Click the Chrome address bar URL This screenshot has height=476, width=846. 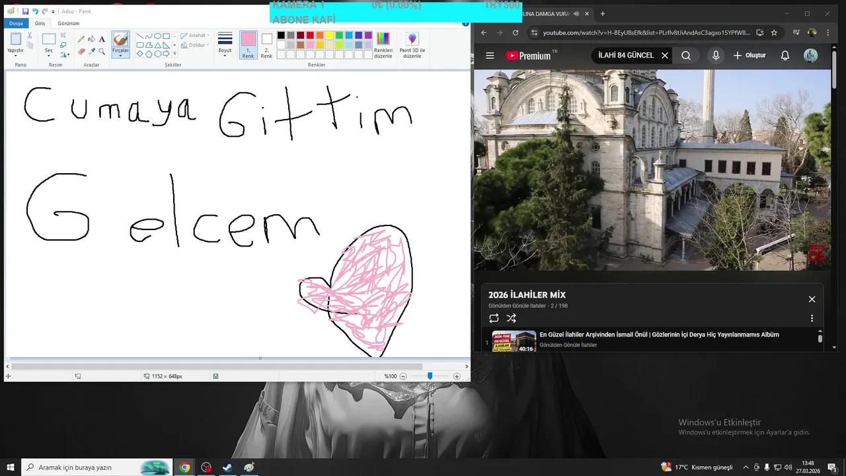pyautogui.click(x=646, y=32)
